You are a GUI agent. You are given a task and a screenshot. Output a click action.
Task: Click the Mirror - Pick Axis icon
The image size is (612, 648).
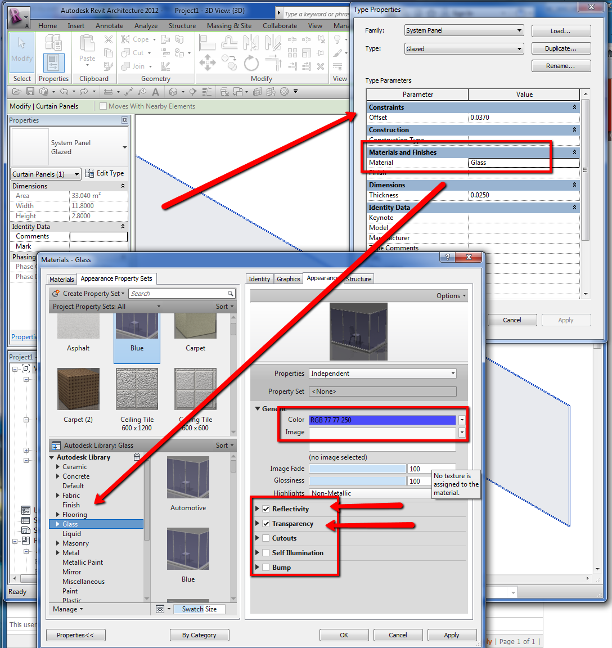251,43
